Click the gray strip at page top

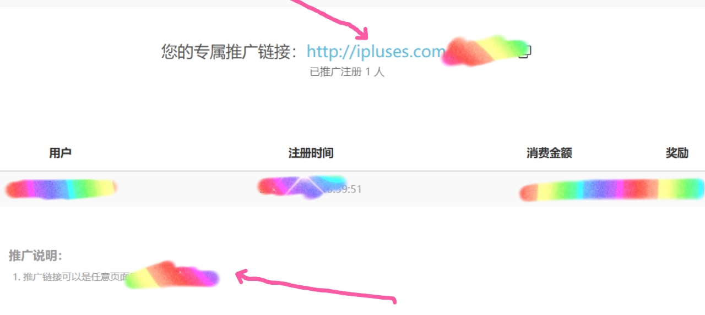coord(352,3)
